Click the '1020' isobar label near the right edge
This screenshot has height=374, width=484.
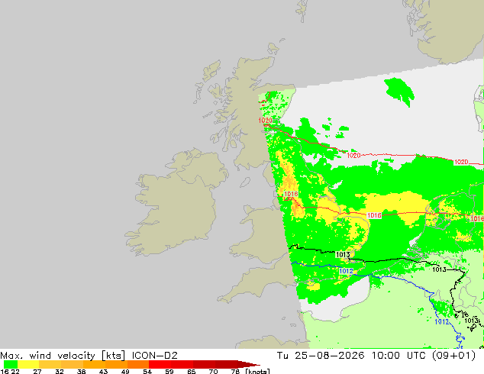461,162
